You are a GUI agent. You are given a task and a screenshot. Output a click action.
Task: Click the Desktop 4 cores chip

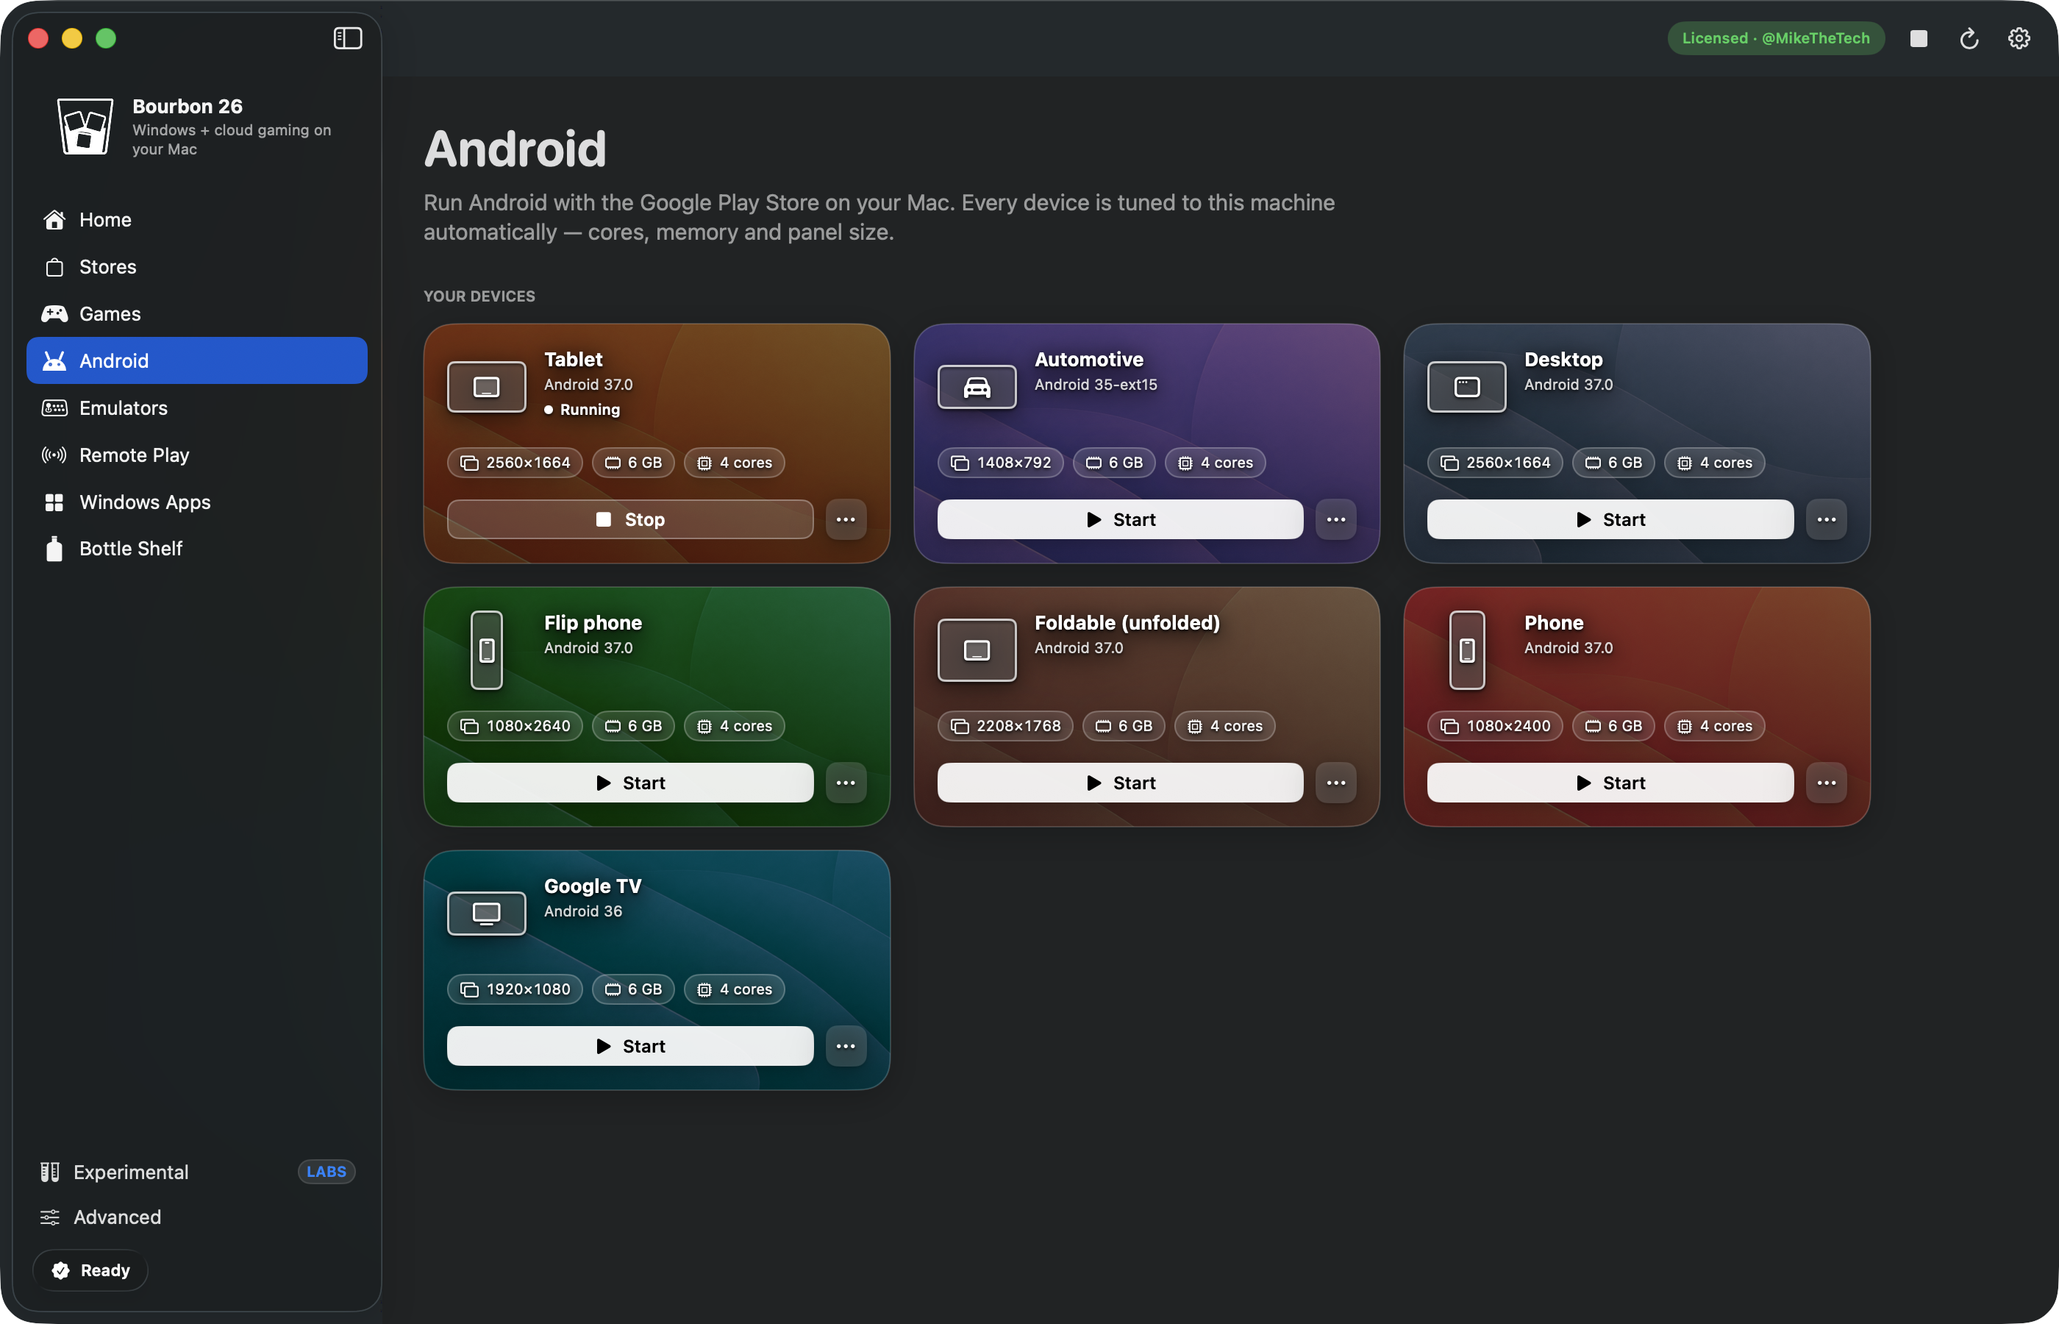point(1714,463)
